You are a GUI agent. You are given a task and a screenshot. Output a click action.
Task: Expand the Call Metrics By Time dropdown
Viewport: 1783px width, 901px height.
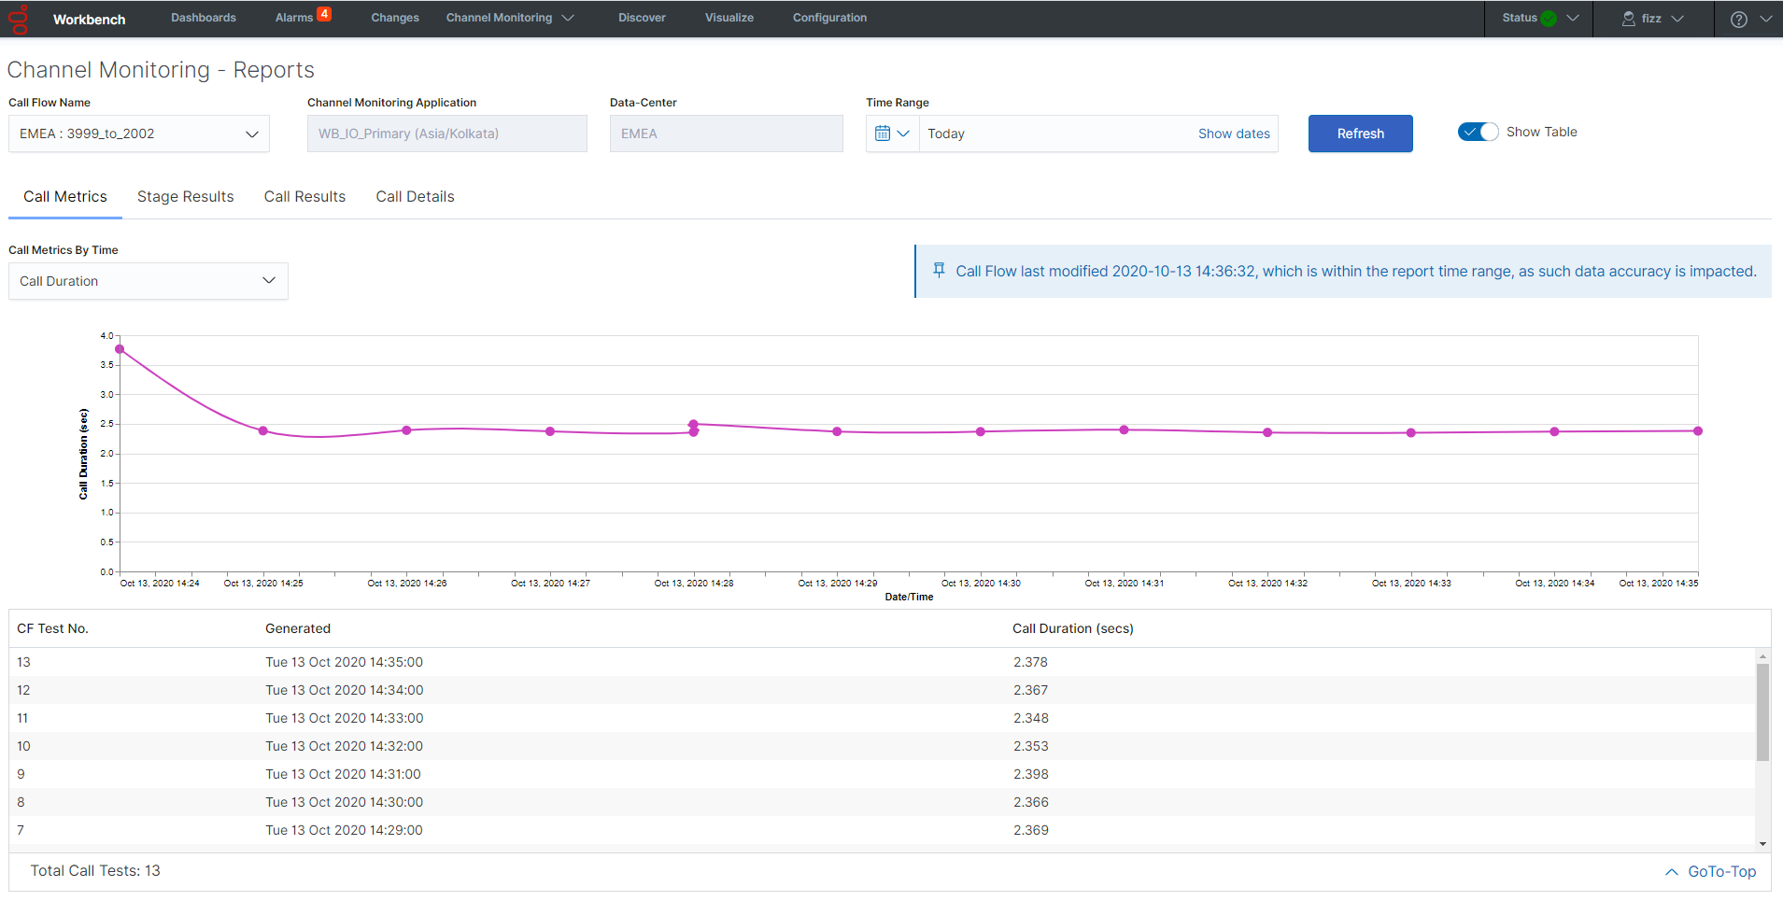269,280
